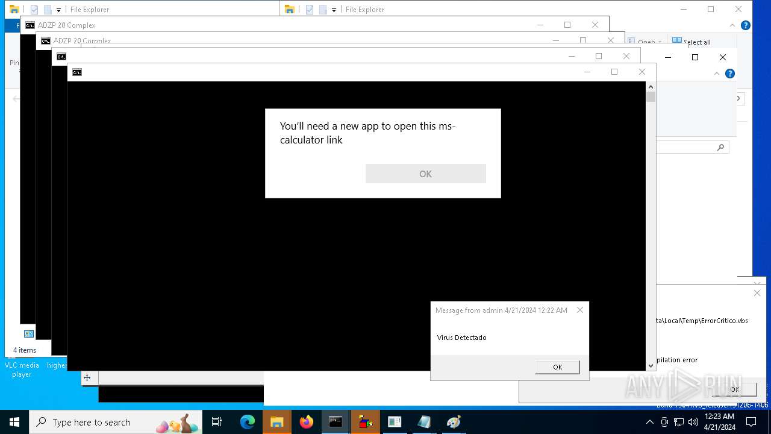Minimize the frontmost command window
Screen dimensions: 771x434
click(587, 72)
